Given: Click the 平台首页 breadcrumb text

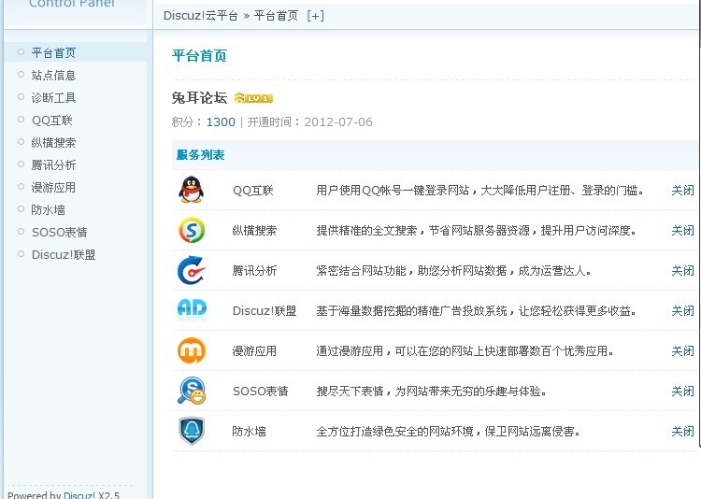Looking at the screenshot, I should click(276, 16).
